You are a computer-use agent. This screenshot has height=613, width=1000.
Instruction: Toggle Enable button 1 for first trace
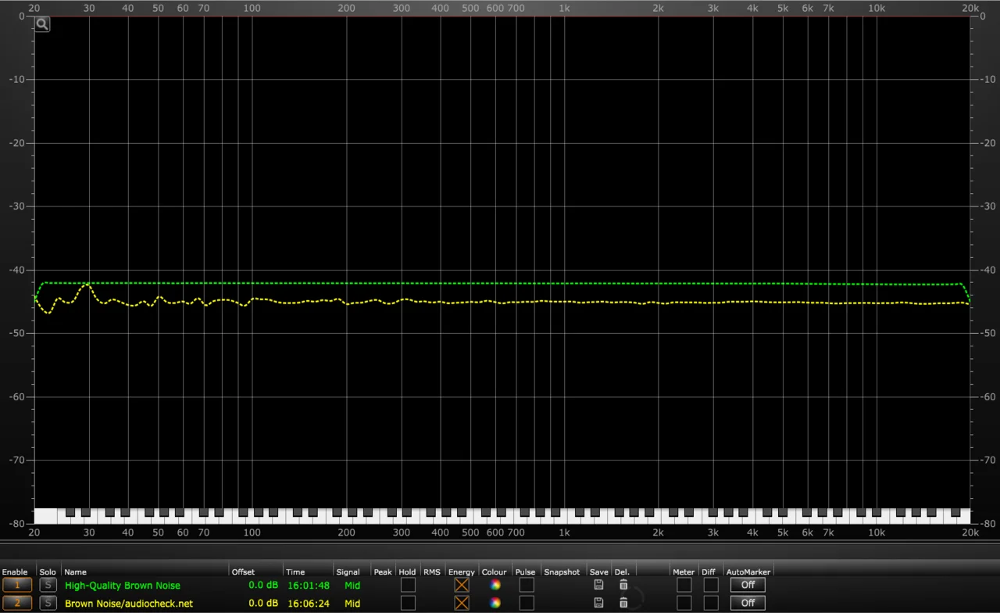click(x=17, y=585)
